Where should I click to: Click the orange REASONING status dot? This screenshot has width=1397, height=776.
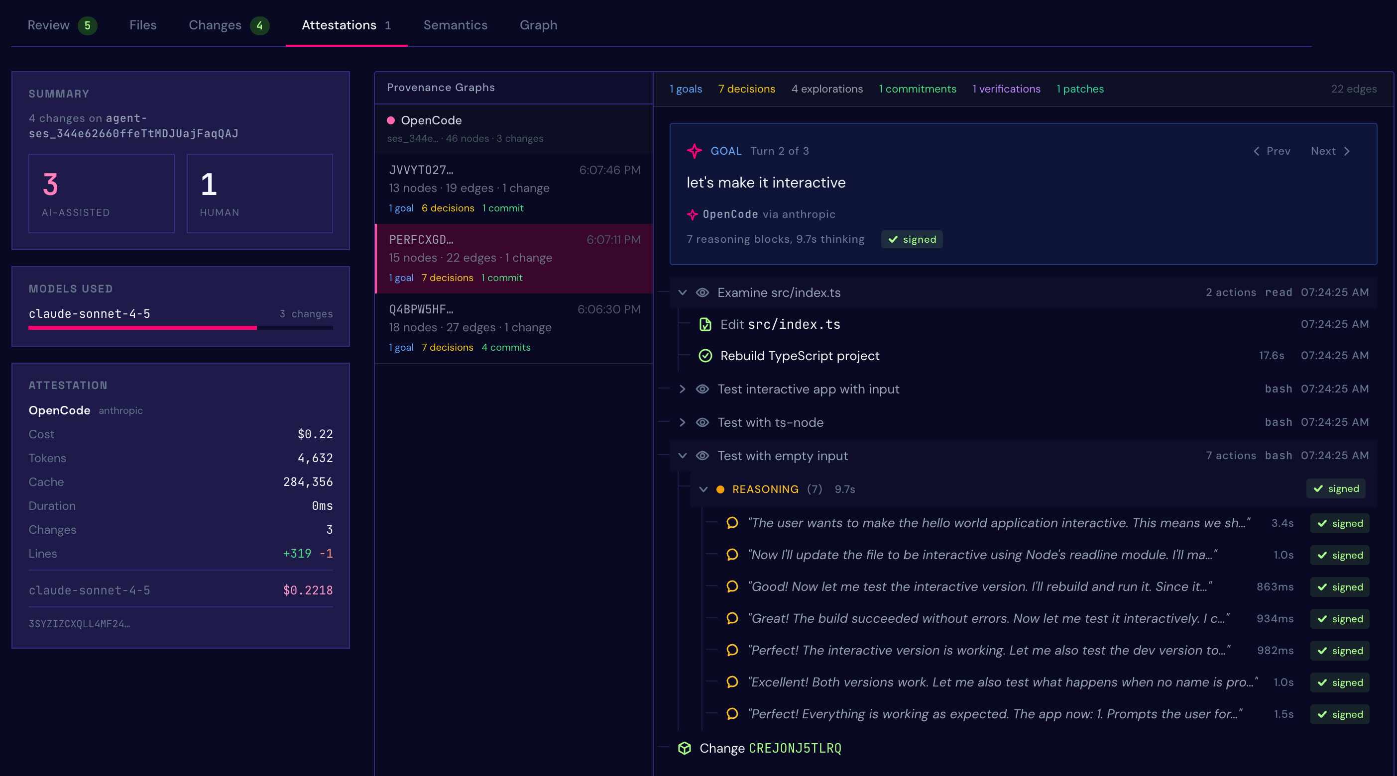click(x=720, y=489)
